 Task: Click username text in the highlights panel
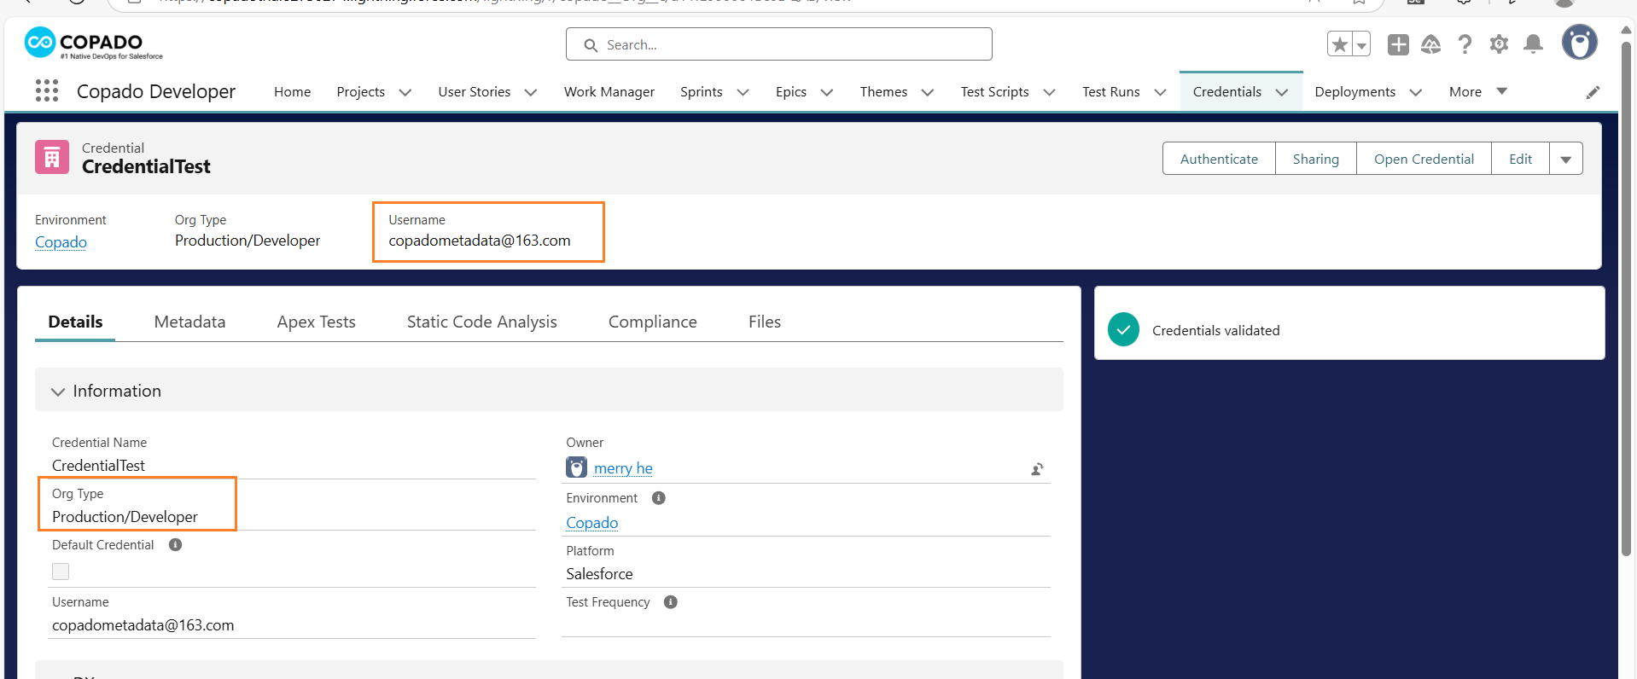(479, 241)
